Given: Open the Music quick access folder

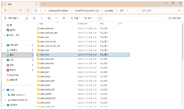Looking at the screenshot, I should 10,65.
